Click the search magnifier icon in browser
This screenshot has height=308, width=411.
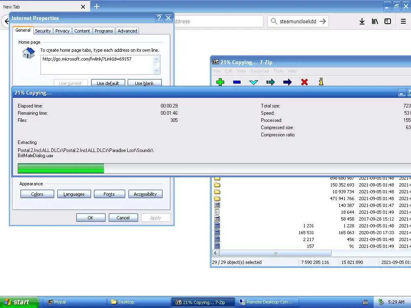(274, 21)
